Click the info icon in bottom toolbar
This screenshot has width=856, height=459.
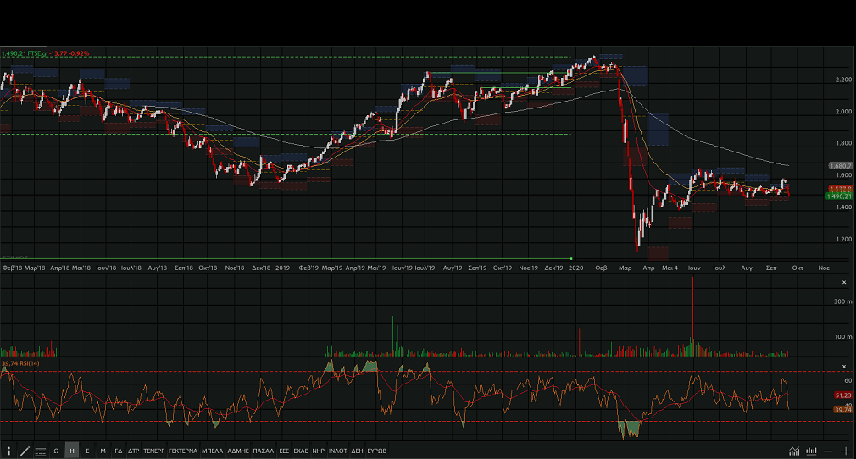(x=8, y=451)
